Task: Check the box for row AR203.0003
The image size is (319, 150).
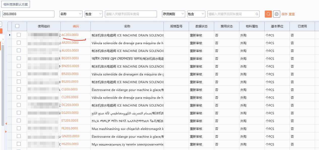Action: click(19, 43)
